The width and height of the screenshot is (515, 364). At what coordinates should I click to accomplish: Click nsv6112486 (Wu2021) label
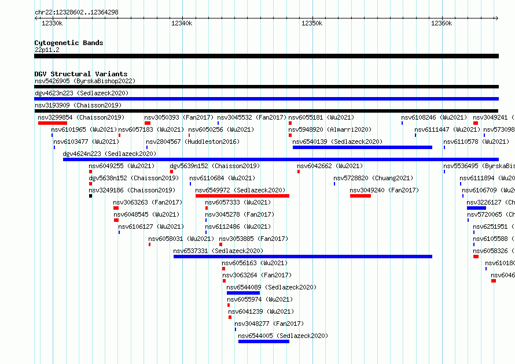click(x=238, y=226)
